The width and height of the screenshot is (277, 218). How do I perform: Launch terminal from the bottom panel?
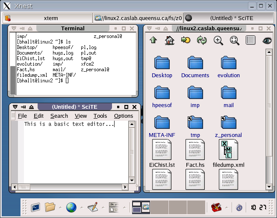(35, 207)
